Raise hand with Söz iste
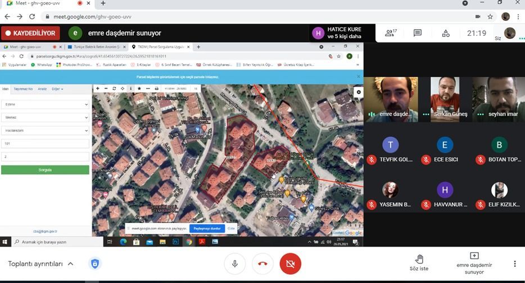The height and width of the screenshot is (283, 525). 419,262
